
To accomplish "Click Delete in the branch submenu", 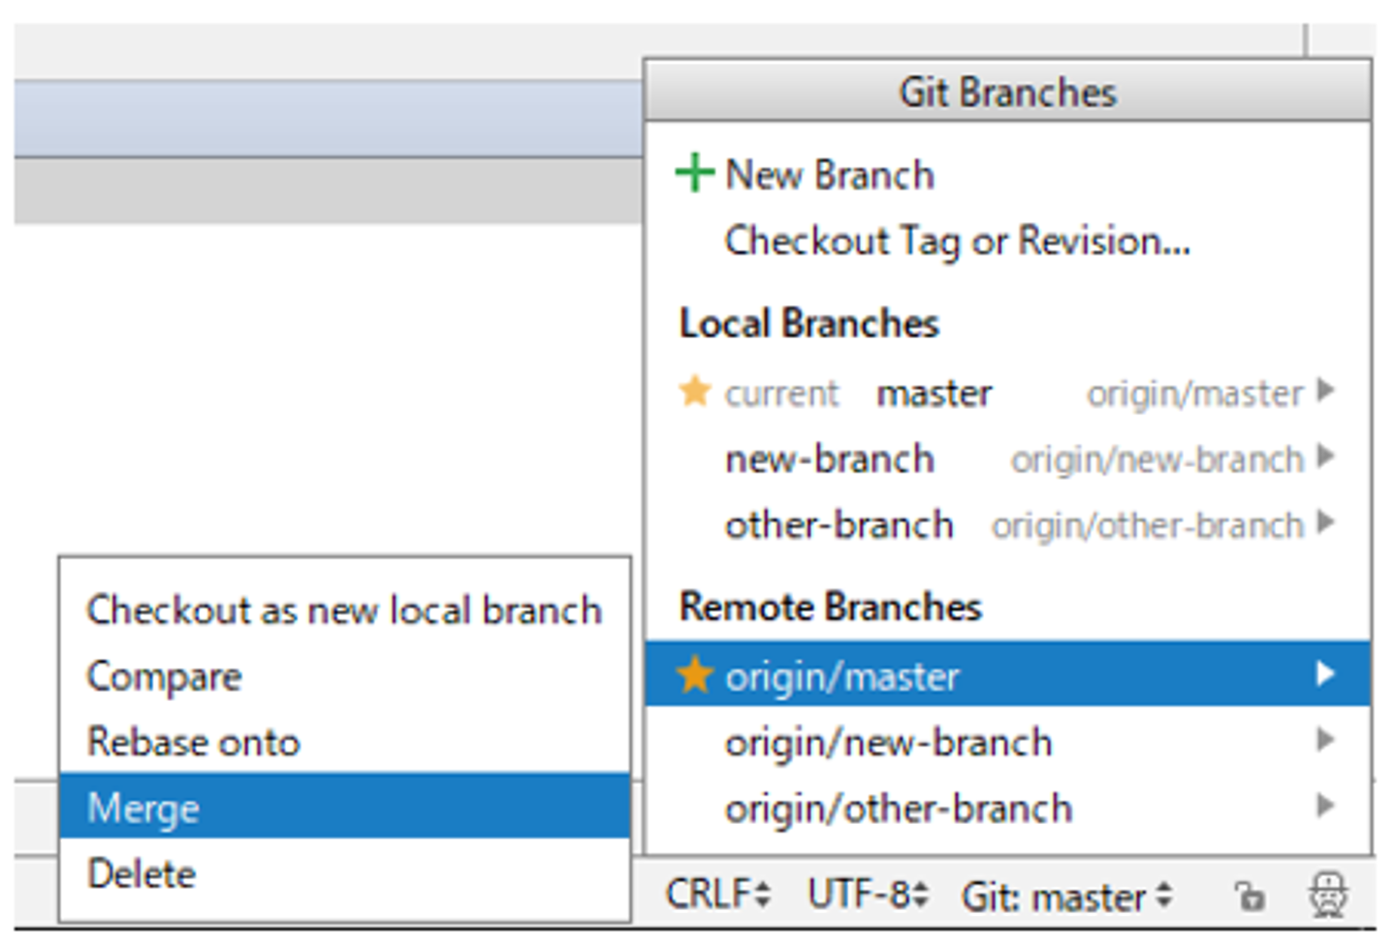I will 142,873.
